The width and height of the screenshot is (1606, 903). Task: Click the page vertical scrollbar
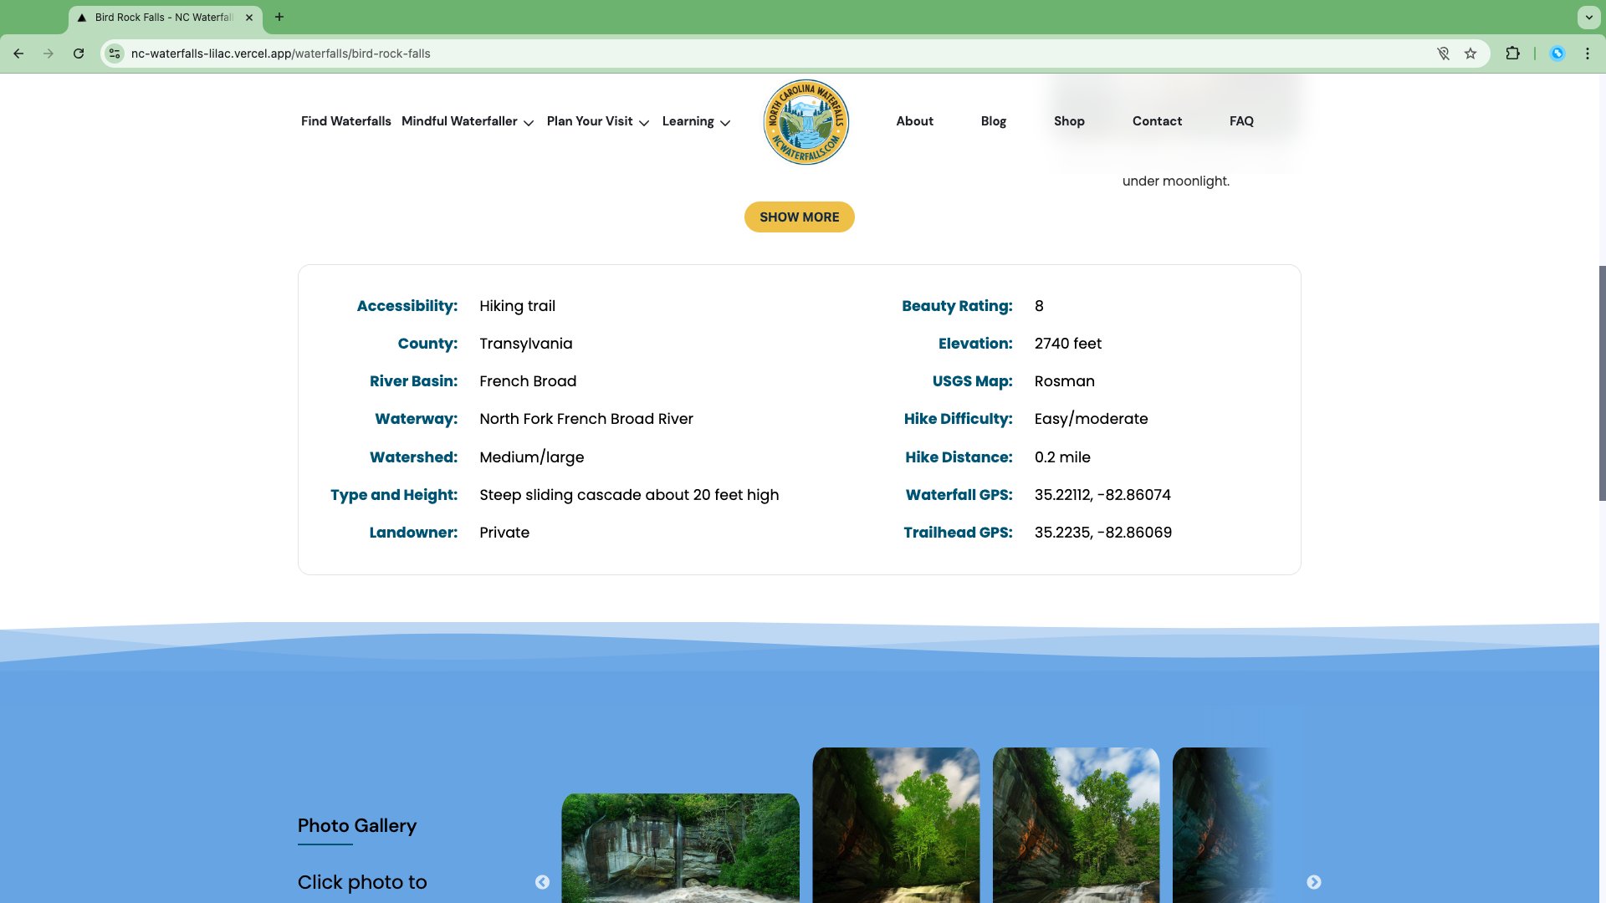[x=1602, y=384]
